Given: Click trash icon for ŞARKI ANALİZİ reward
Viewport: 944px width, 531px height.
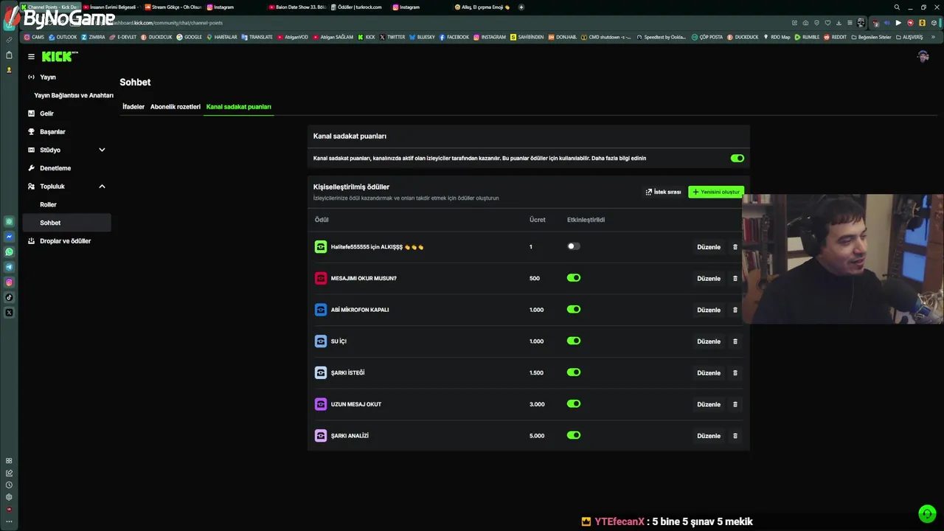Looking at the screenshot, I should tap(735, 436).
